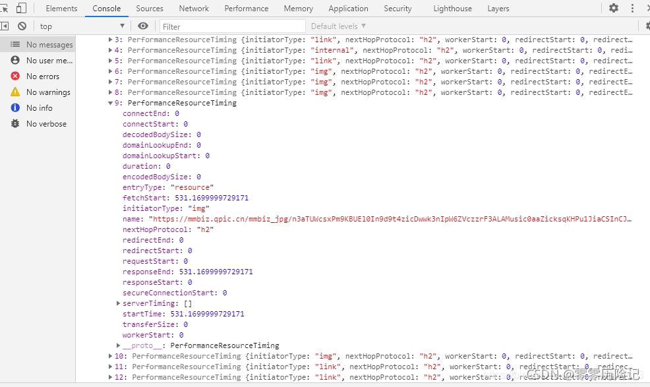This screenshot has width=650, height=387.
Task: Click the decodedBodySize property
Action: pos(155,134)
